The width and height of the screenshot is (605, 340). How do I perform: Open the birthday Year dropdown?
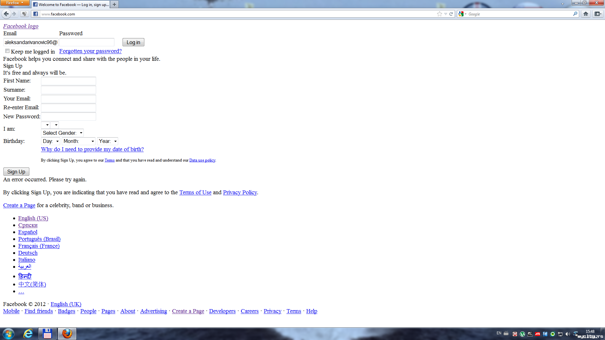(x=107, y=141)
